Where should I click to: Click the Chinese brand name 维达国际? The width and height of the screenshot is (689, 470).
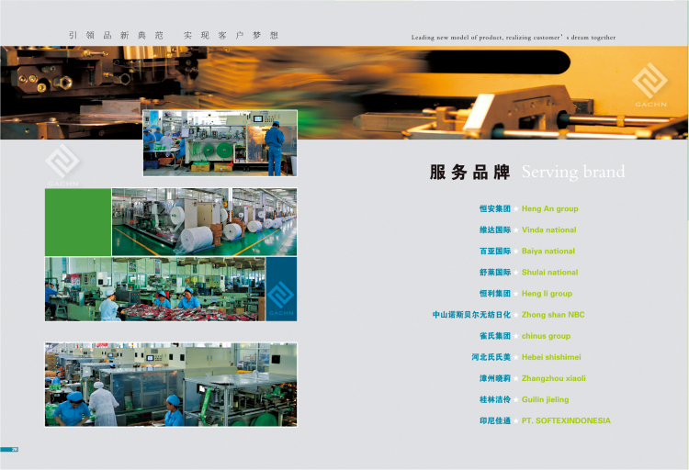click(495, 229)
